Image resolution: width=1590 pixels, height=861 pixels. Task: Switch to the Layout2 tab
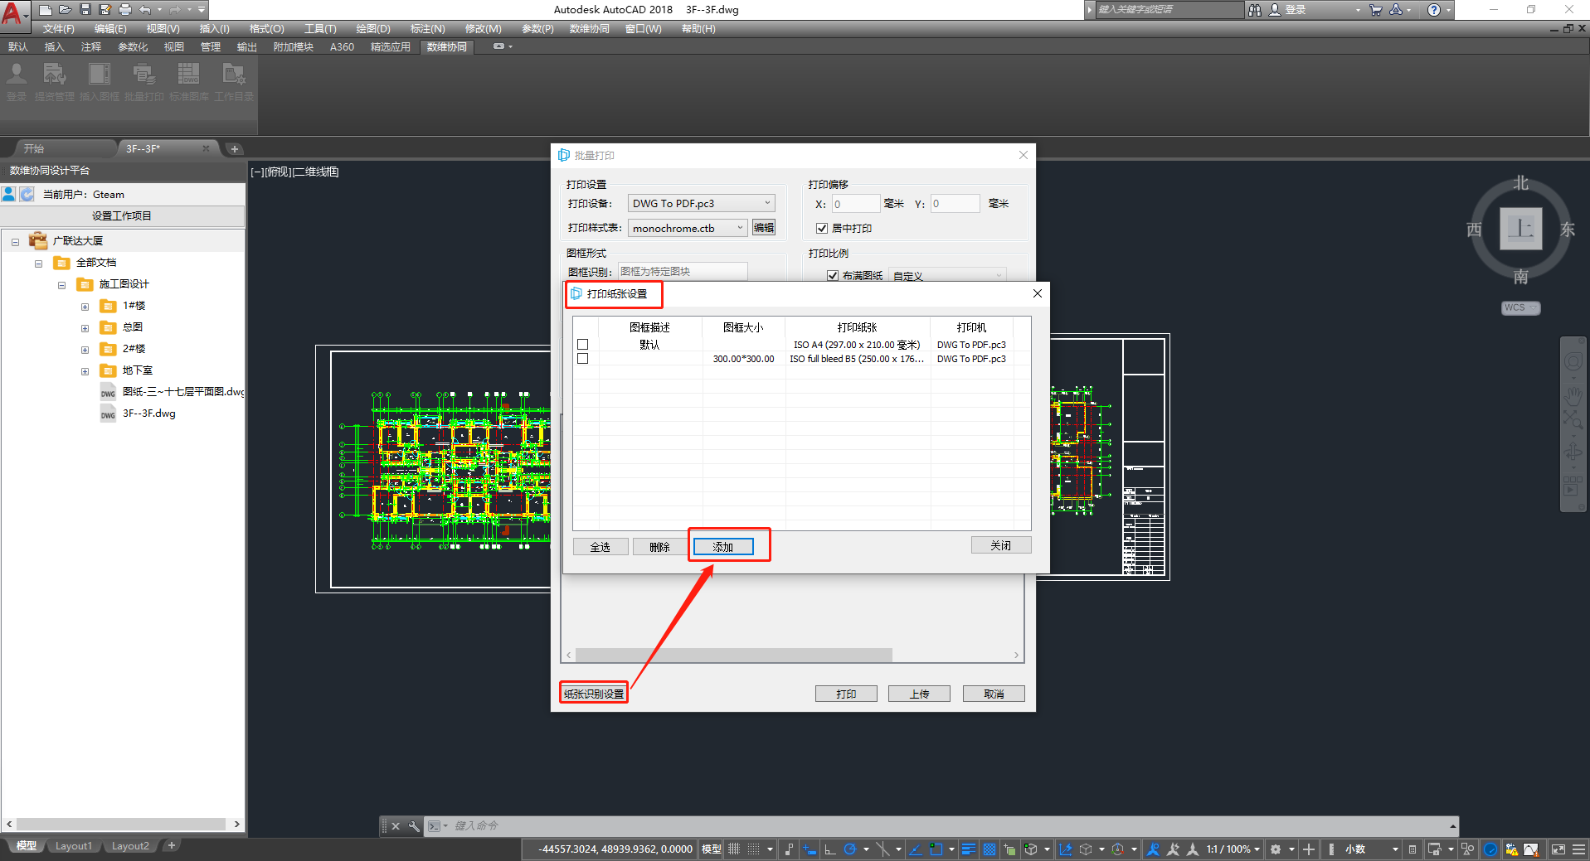pyautogui.click(x=130, y=846)
